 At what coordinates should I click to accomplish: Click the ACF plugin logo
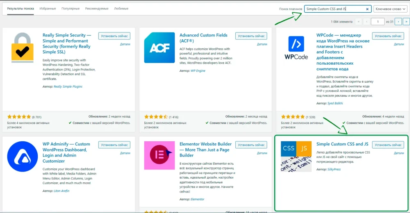point(159,48)
